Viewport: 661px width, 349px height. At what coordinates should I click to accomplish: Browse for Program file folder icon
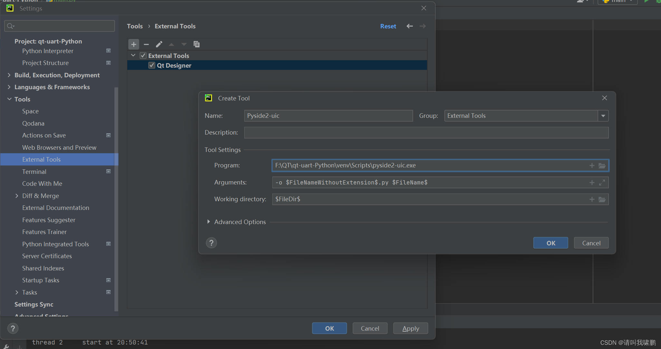[x=602, y=165]
